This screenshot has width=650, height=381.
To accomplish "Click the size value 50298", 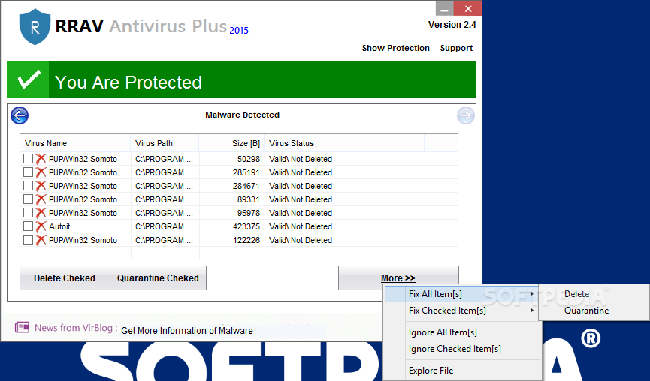I will (249, 159).
